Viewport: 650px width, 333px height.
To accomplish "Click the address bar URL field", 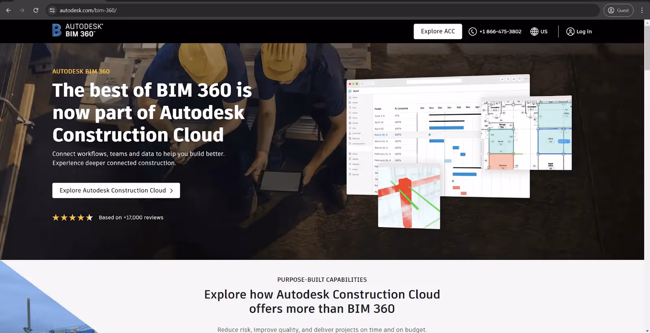I will (x=323, y=10).
